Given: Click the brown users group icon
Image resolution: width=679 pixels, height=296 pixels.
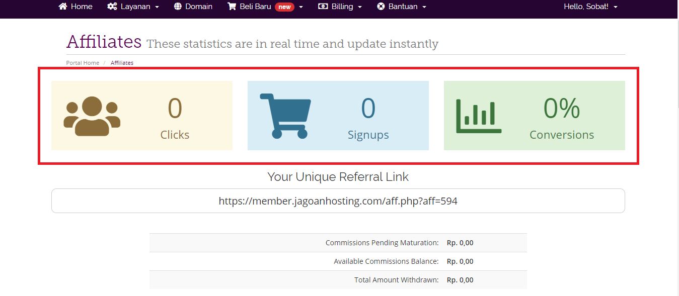Looking at the screenshot, I should click(x=92, y=117).
